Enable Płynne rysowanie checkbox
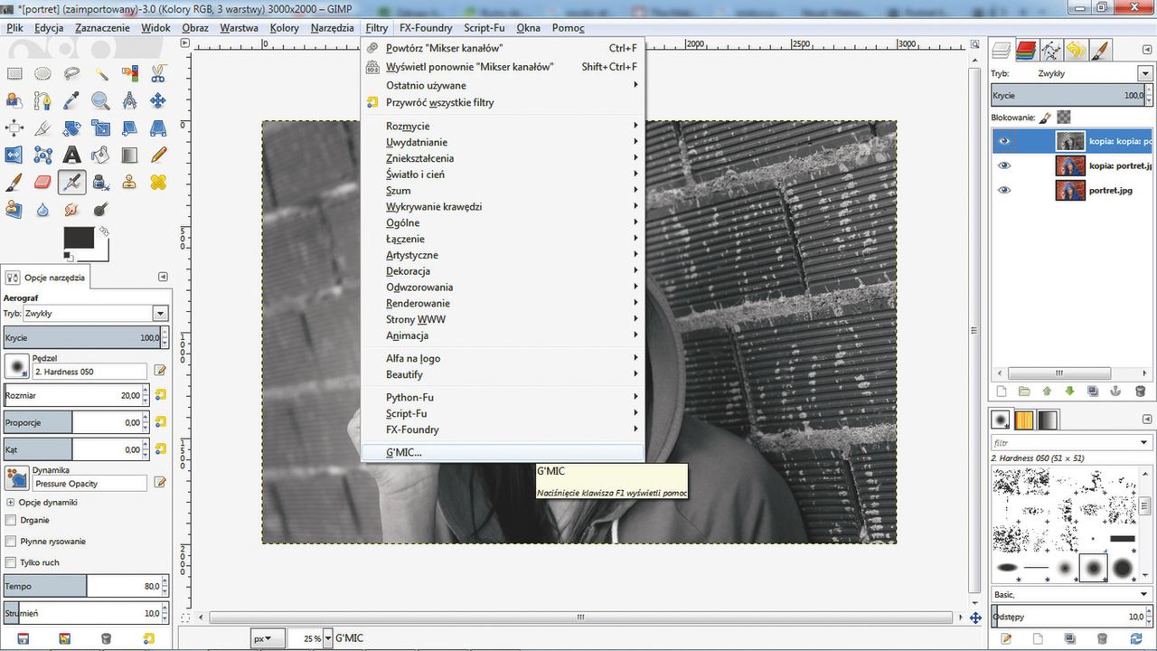This screenshot has height=651, width=1157. [x=11, y=541]
